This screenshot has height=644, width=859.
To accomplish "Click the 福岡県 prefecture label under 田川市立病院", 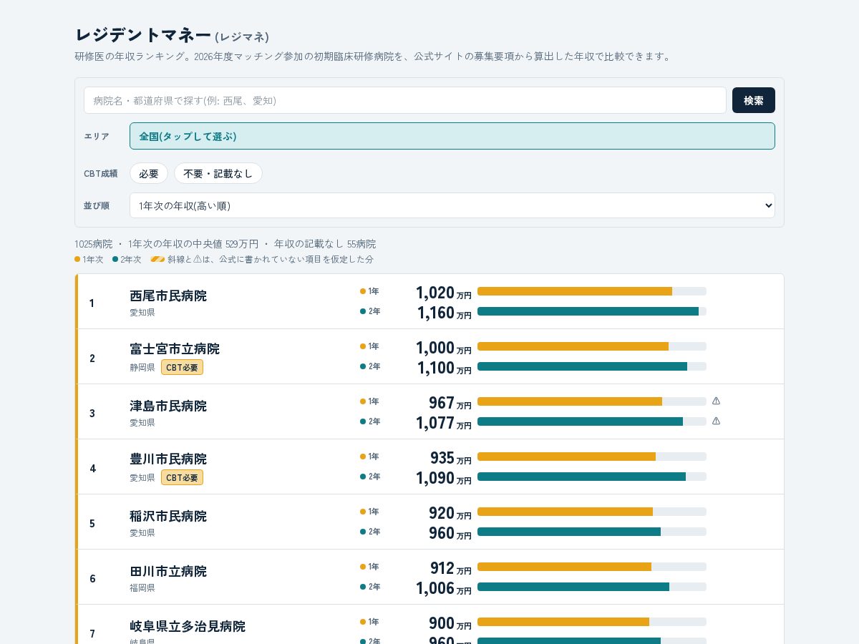I will (142, 587).
